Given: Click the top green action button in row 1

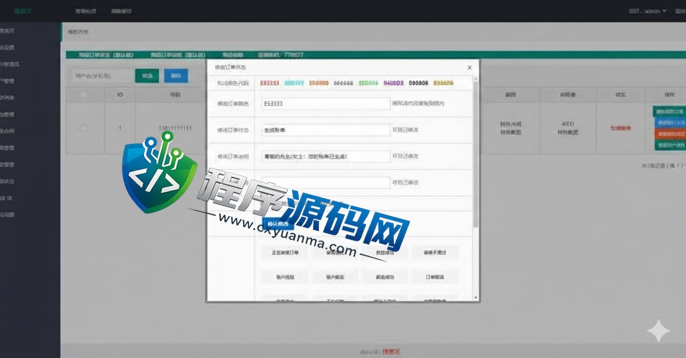Looking at the screenshot, I should point(669,112).
